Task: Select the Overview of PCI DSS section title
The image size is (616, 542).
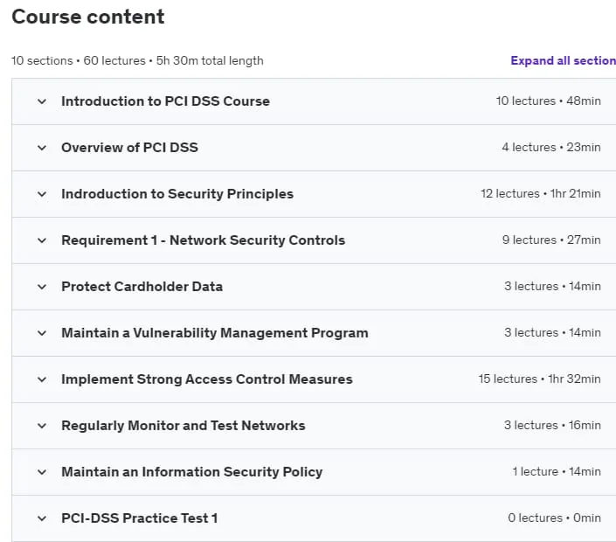Action: coord(129,148)
